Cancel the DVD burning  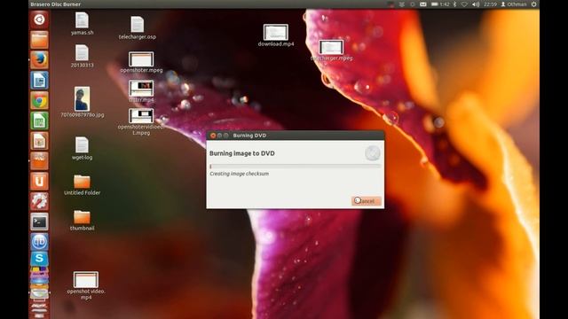(367, 201)
